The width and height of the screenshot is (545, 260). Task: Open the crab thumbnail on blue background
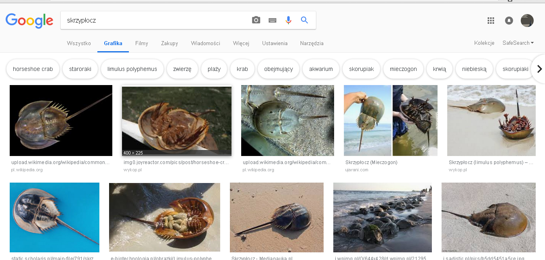pos(55,217)
